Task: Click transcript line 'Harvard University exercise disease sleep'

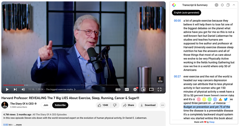Action: [208, 47]
